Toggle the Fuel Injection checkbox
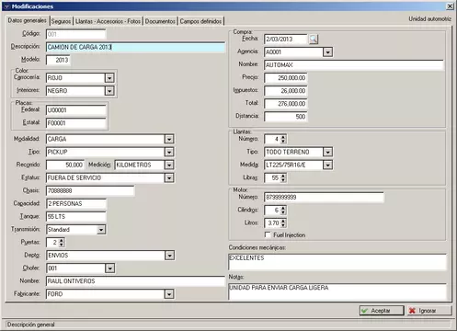This screenshot has height=331, width=457. click(268, 234)
